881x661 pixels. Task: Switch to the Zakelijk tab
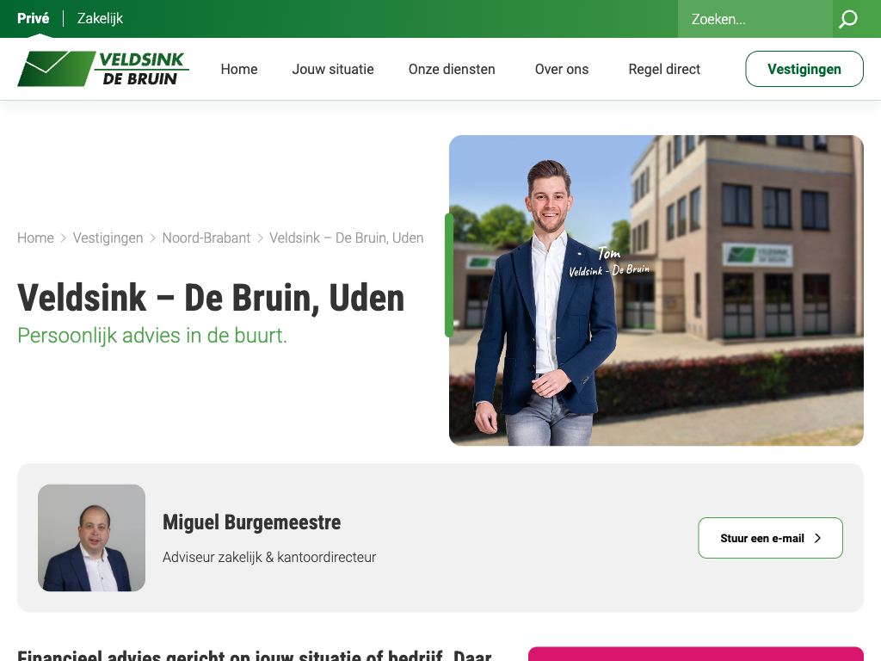pos(100,19)
